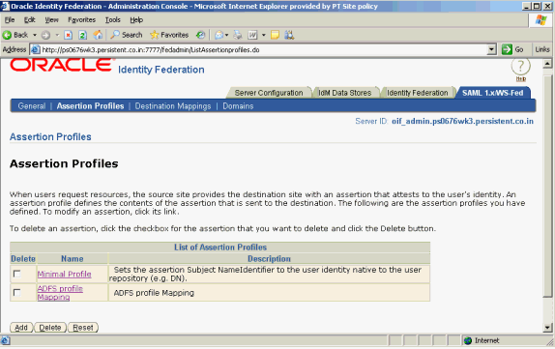Tick the Delete checkbox for ADFS profile Mapping
This screenshot has height=349, width=555.
pyautogui.click(x=16, y=292)
